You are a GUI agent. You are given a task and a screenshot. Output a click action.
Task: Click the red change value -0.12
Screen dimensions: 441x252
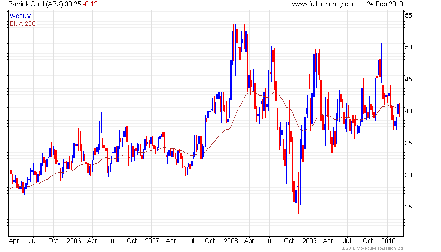[90, 4]
